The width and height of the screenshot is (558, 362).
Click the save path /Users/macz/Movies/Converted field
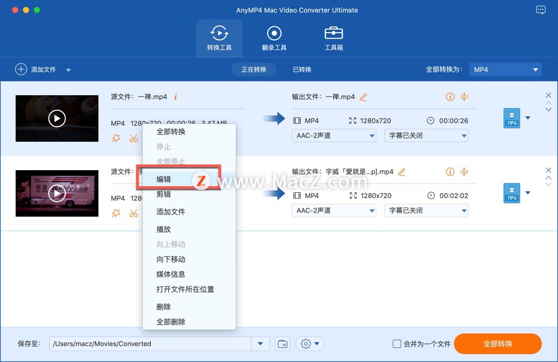coord(150,344)
